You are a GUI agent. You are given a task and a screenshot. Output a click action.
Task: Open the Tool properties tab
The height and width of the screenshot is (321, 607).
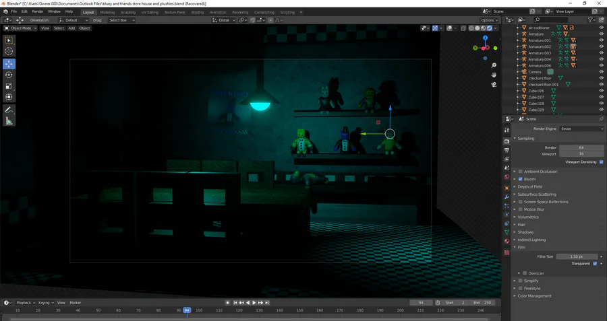click(x=507, y=130)
